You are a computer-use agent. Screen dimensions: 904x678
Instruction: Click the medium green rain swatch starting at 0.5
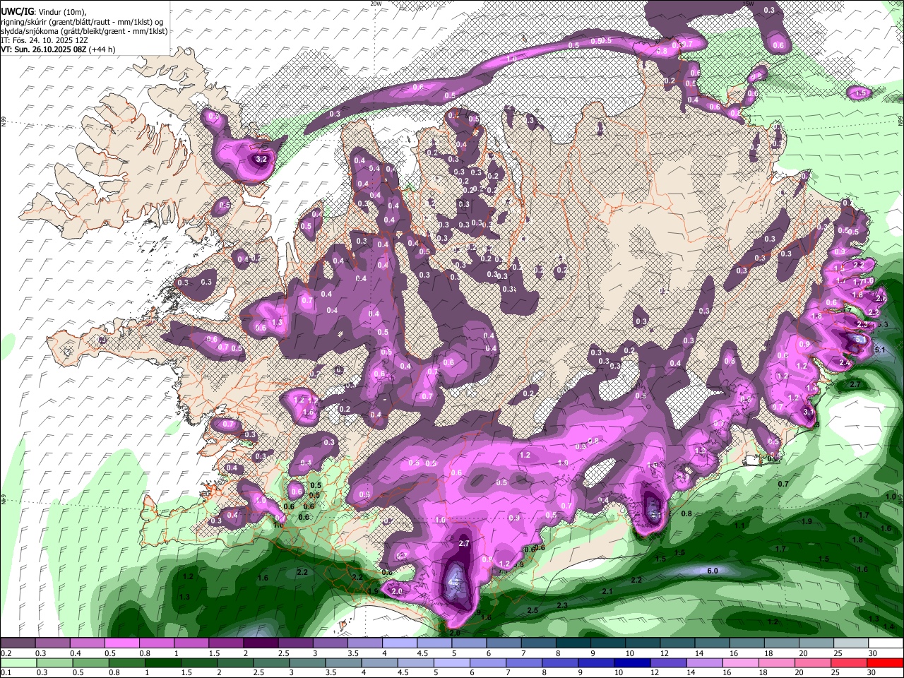coord(89,662)
